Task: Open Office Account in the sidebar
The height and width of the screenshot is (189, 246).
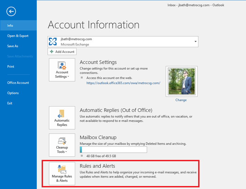Action: [18, 83]
